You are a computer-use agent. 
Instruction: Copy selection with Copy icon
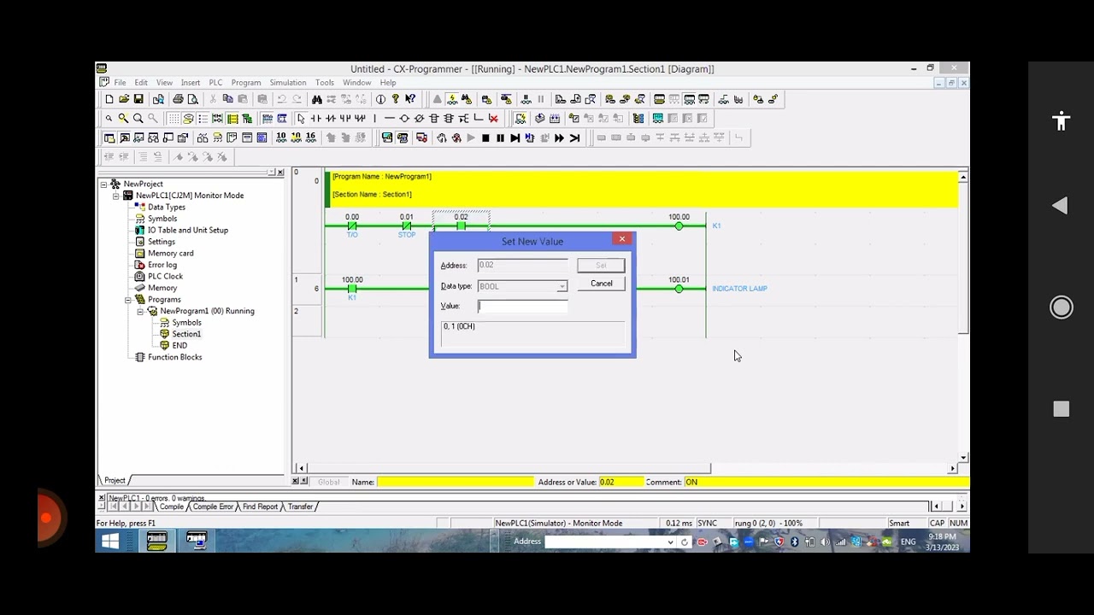pos(228,99)
